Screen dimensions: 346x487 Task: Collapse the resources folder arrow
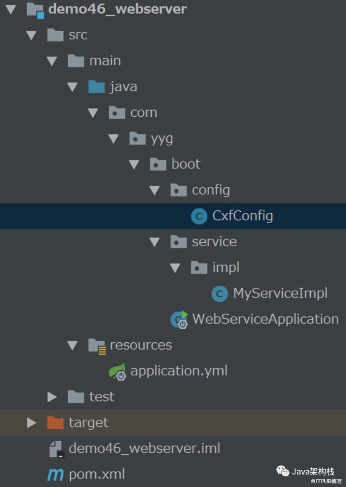click(x=72, y=345)
